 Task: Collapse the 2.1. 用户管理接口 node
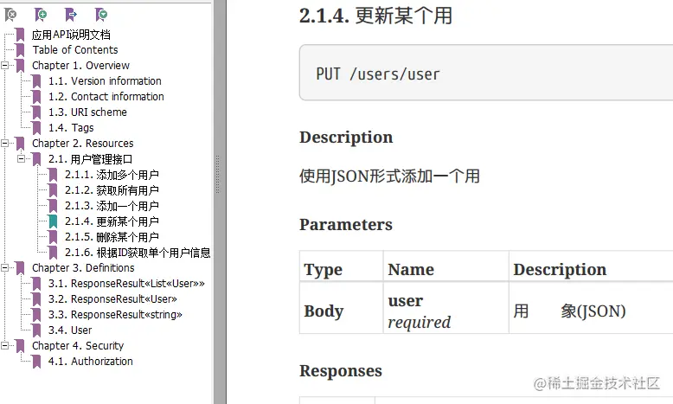(x=21, y=159)
